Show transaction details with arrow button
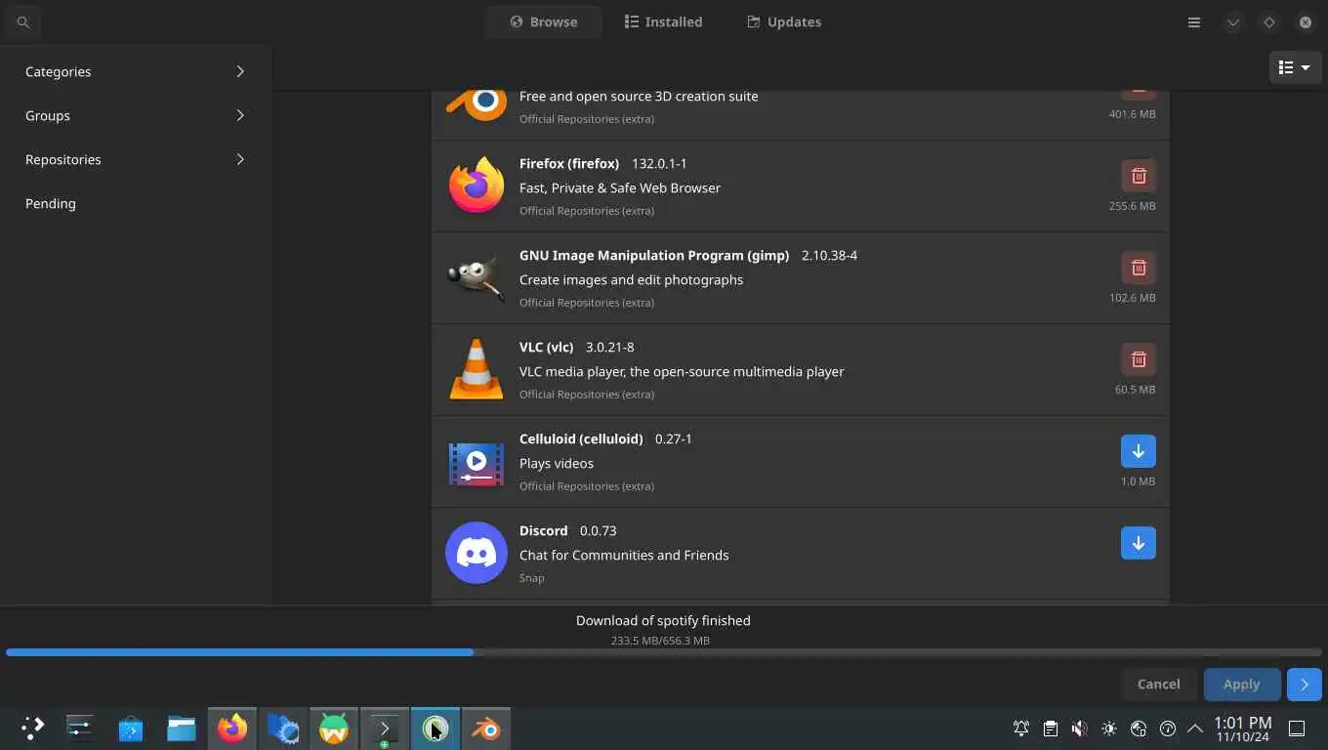 point(1304,684)
